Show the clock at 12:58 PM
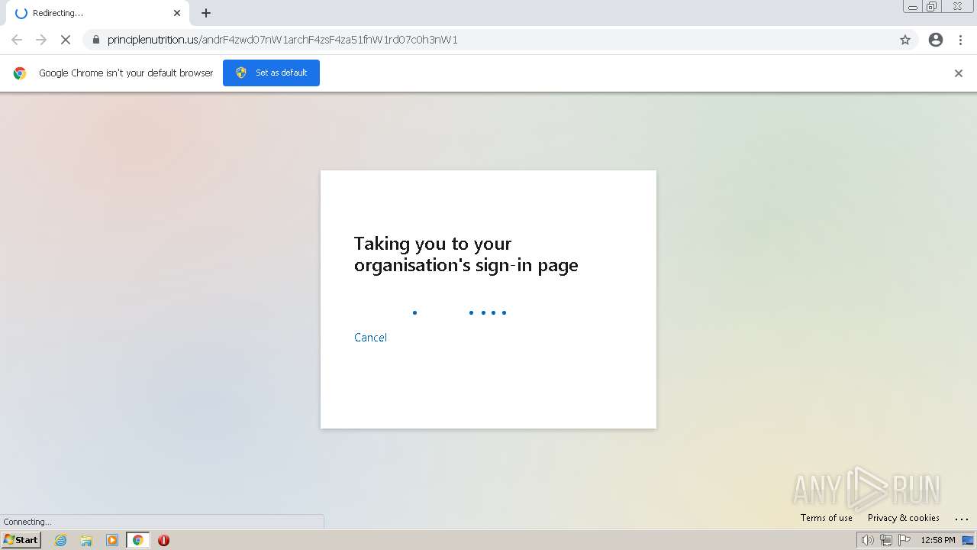Viewport: 977px width, 550px height. [938, 540]
